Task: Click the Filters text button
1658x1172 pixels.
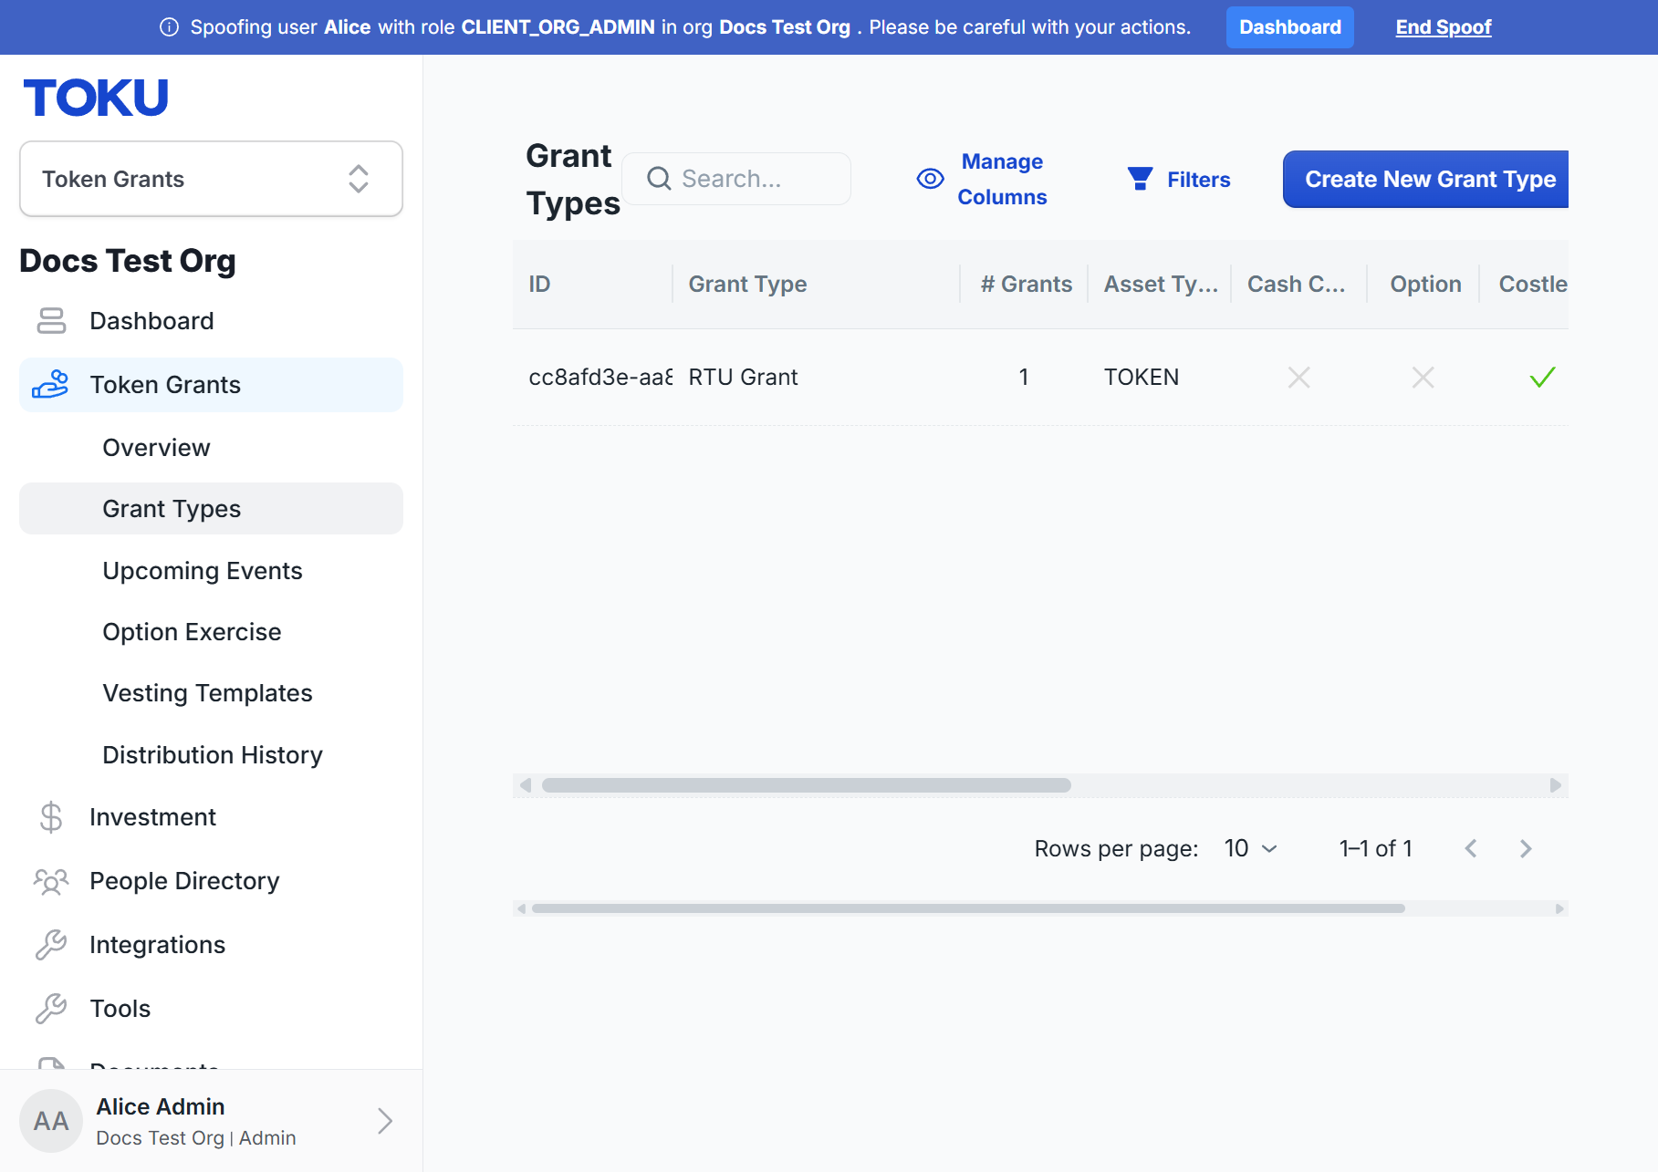Action: (1199, 180)
